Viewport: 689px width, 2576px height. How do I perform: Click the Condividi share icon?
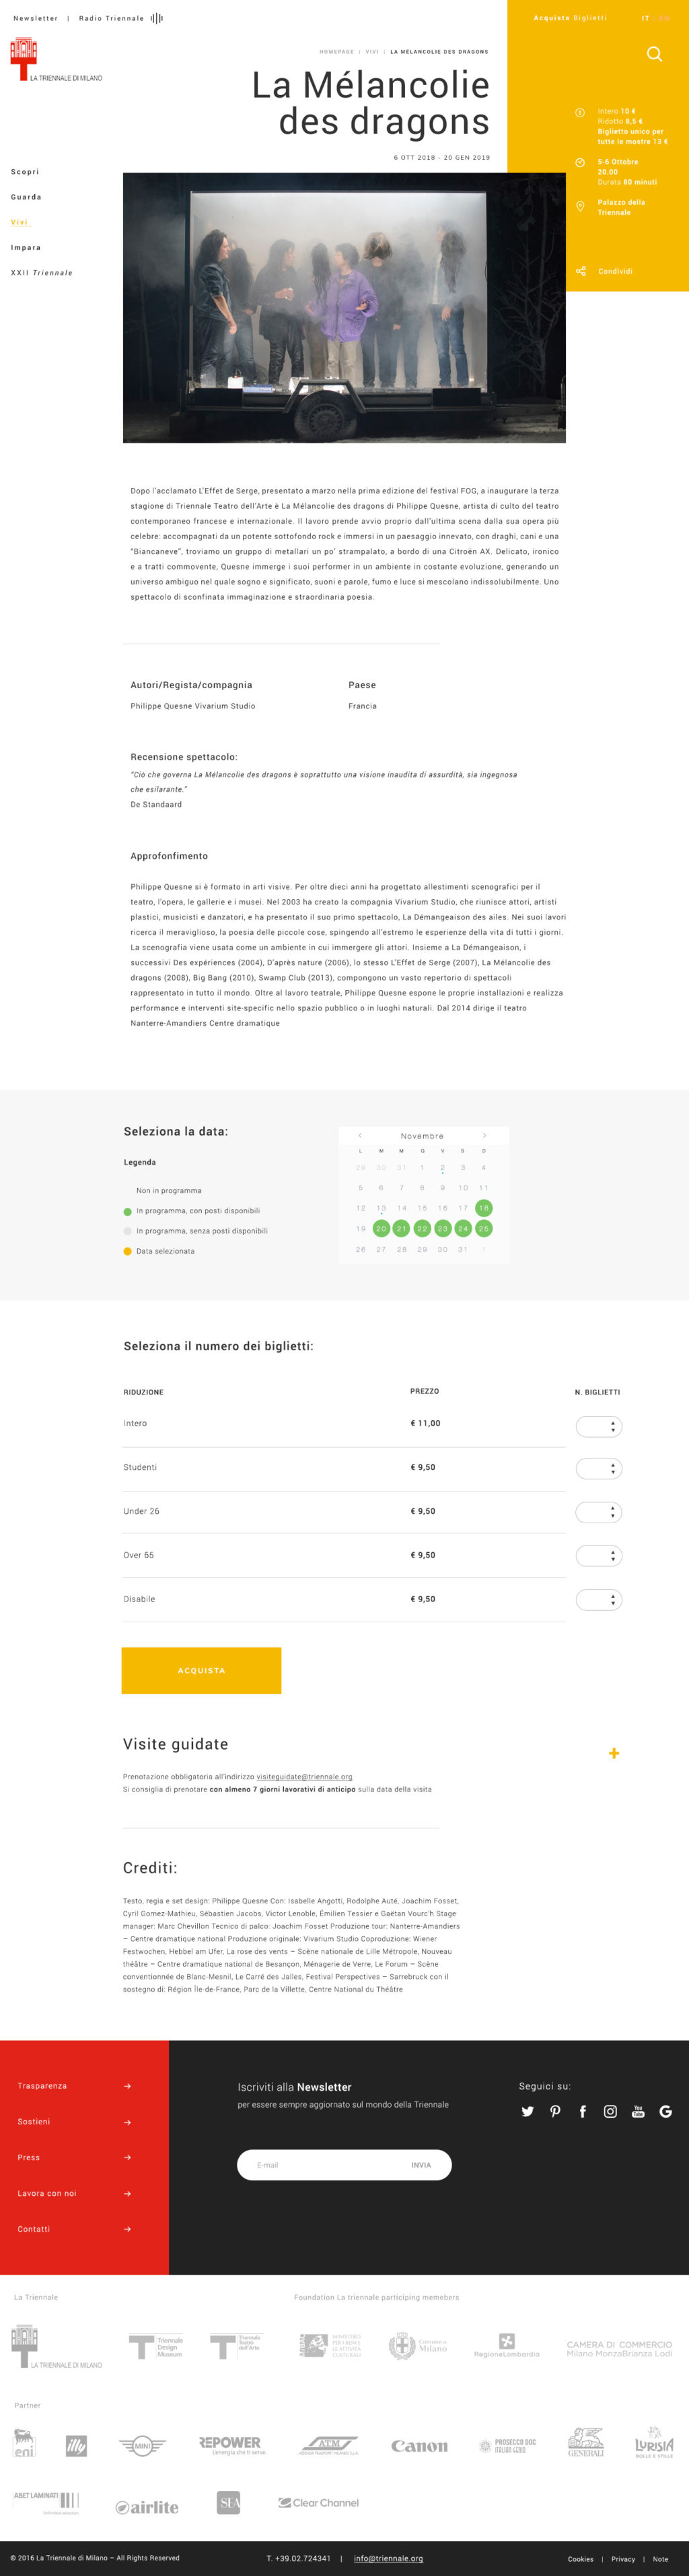(580, 271)
